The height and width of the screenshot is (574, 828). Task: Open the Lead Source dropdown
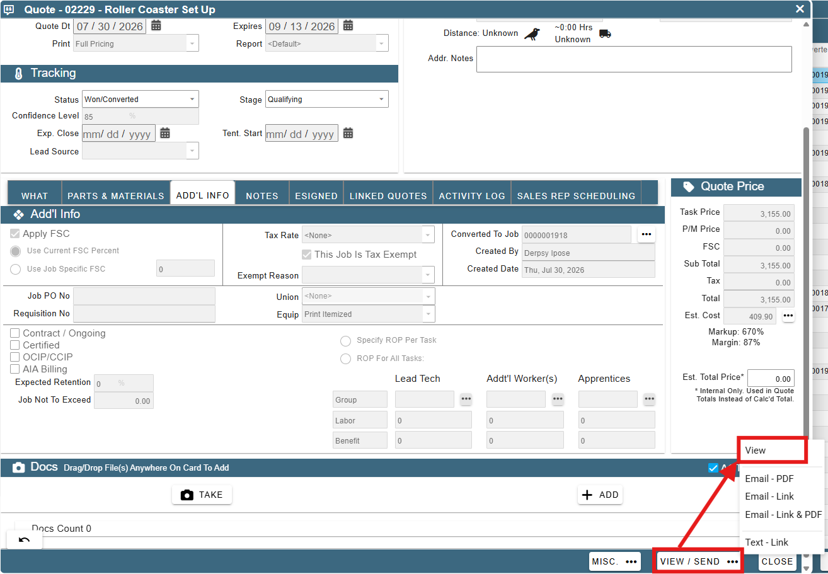141,151
